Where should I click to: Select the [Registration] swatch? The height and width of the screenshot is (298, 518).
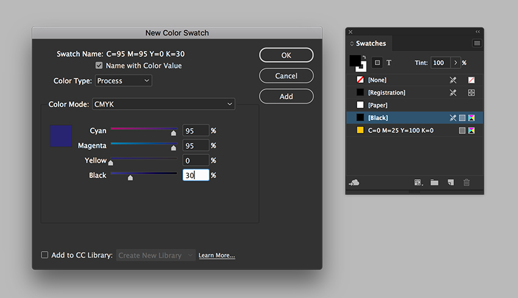click(414, 93)
